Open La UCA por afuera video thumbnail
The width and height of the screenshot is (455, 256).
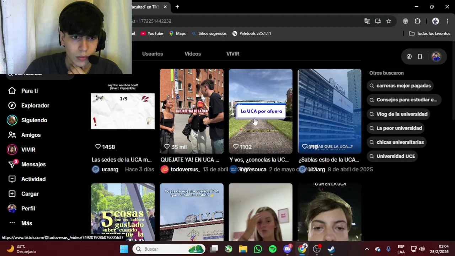coord(261,111)
